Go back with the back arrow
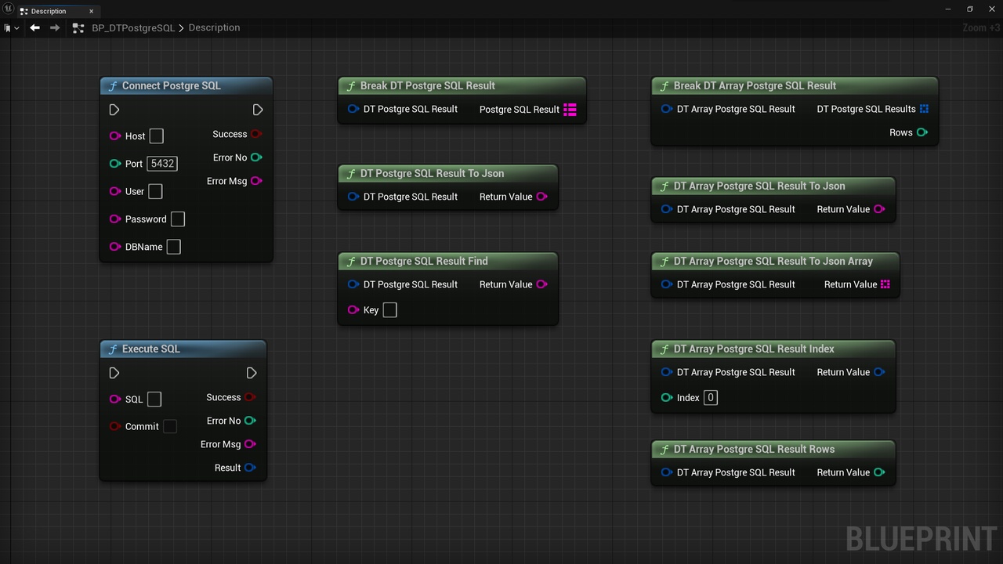Image resolution: width=1003 pixels, height=564 pixels. 34,27
